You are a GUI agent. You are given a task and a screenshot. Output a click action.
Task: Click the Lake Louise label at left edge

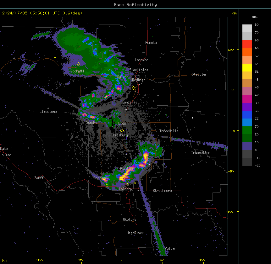point(6,152)
